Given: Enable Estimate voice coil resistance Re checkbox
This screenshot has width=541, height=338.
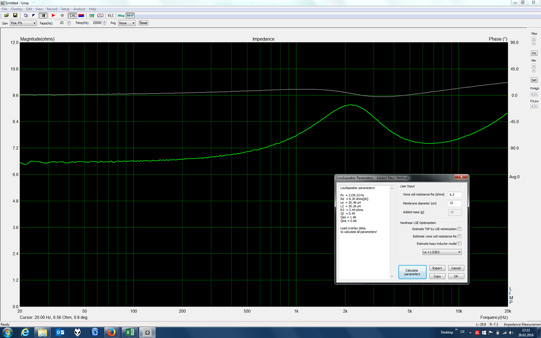Looking at the screenshot, I should coord(460,236).
